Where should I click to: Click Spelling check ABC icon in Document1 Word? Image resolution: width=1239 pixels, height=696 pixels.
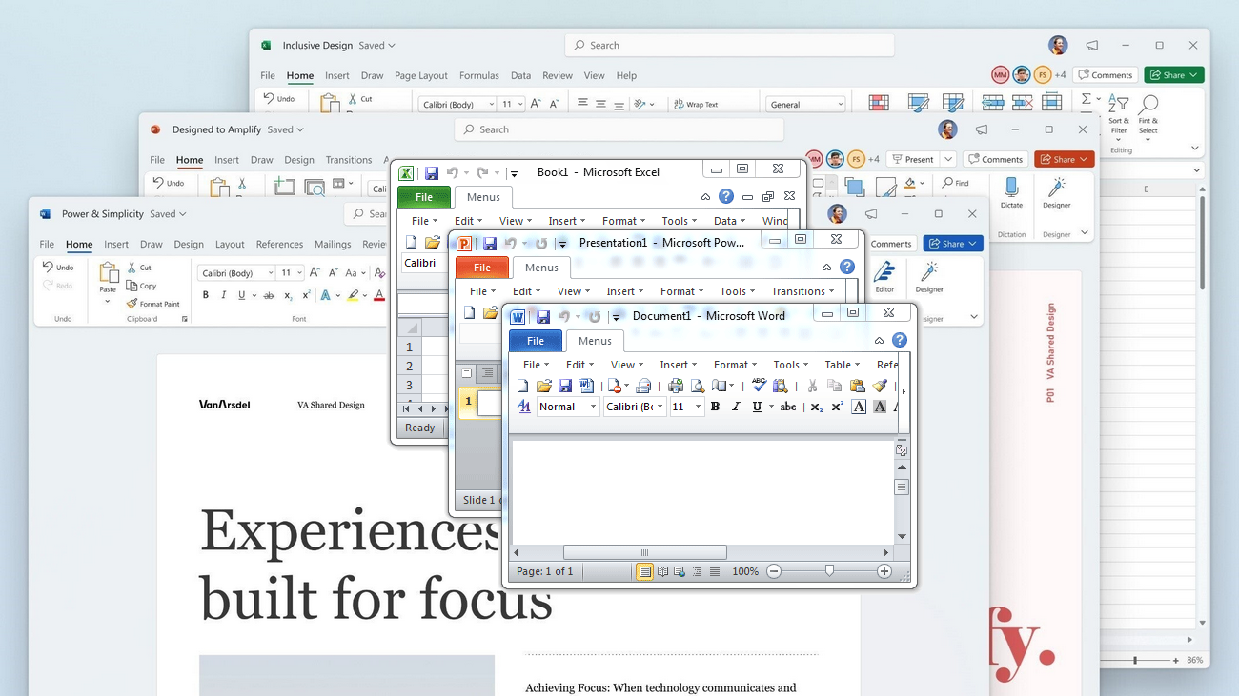tap(759, 385)
